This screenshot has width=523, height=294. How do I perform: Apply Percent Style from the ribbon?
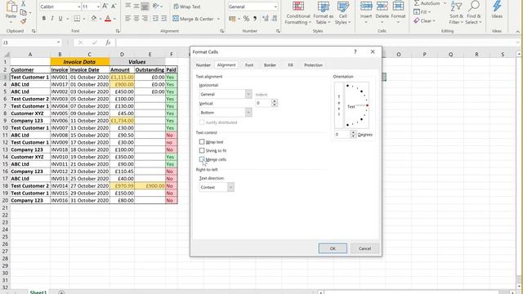click(246, 19)
